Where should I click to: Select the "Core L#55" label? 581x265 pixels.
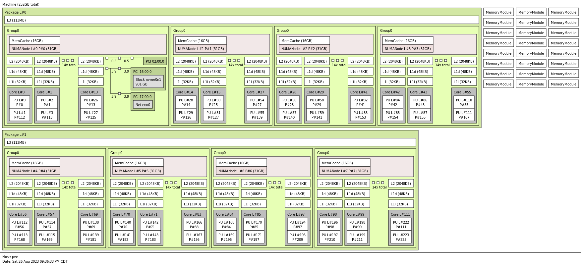coord(462,92)
